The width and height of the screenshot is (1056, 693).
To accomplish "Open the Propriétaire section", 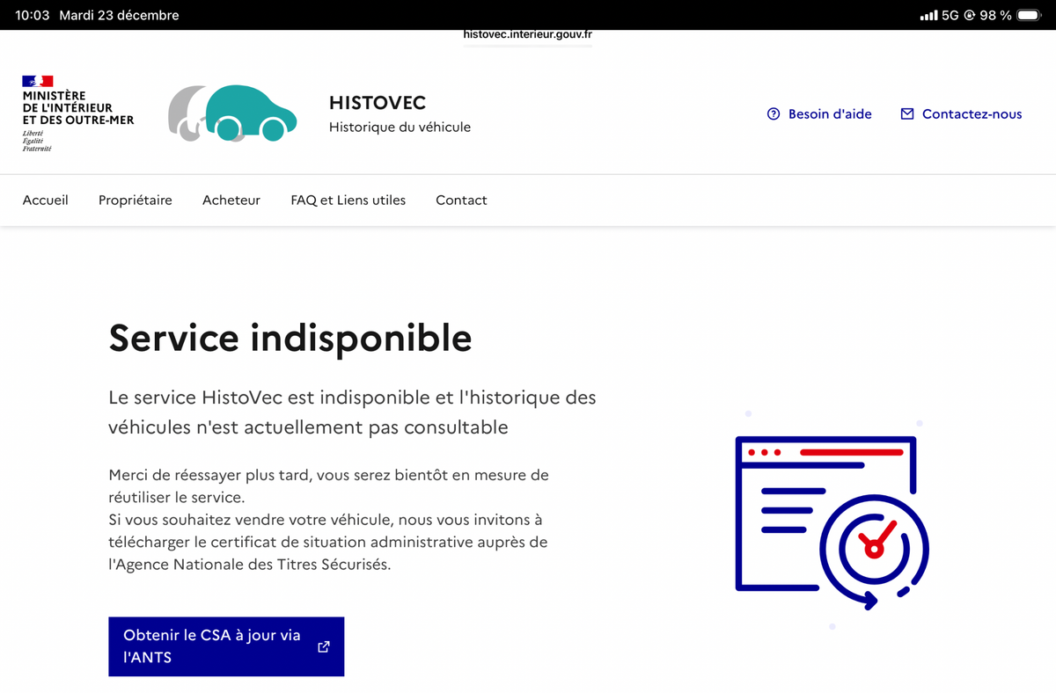I will tap(136, 200).
